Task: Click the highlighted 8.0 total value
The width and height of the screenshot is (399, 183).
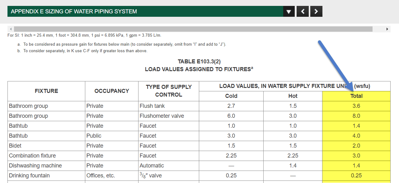Action: 356,116
